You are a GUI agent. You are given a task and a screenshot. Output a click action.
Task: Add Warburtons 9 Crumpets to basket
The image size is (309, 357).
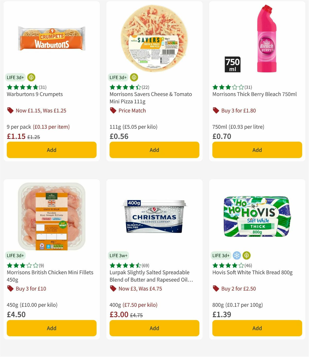[x=51, y=150]
